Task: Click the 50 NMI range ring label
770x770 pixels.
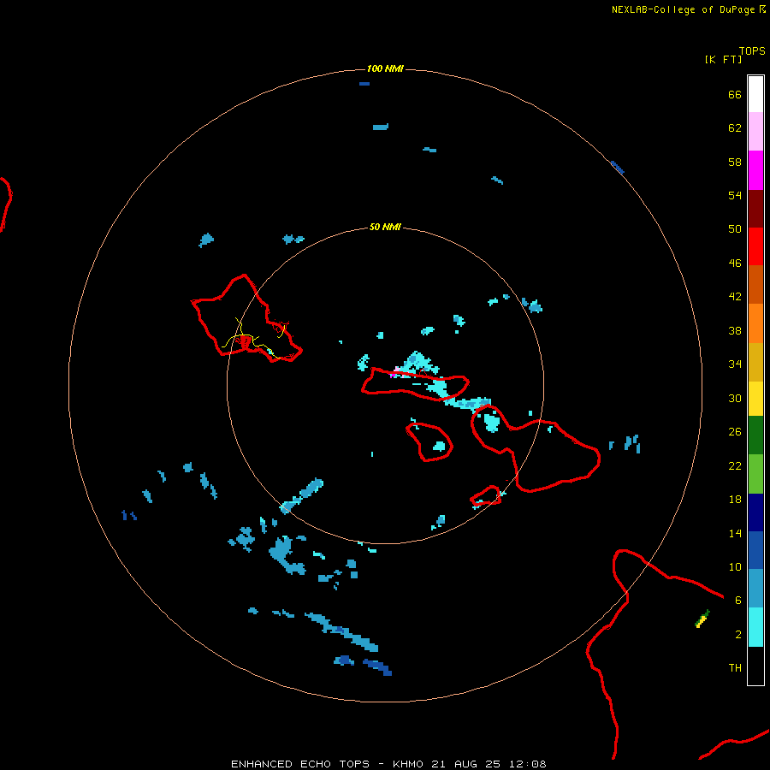Action: point(385,227)
